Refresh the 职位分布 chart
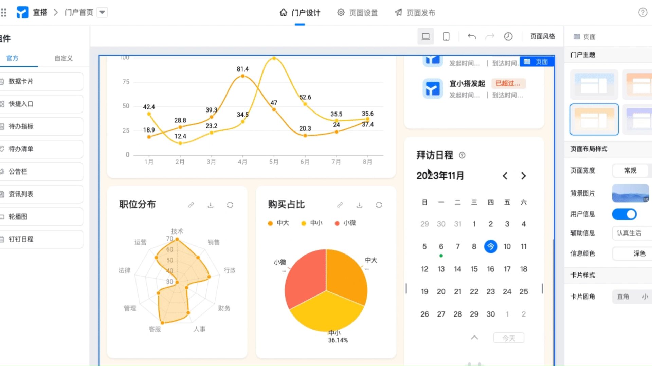The image size is (652, 366). tap(230, 205)
